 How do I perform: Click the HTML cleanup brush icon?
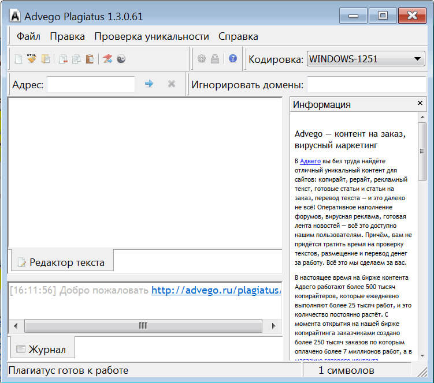32,59
